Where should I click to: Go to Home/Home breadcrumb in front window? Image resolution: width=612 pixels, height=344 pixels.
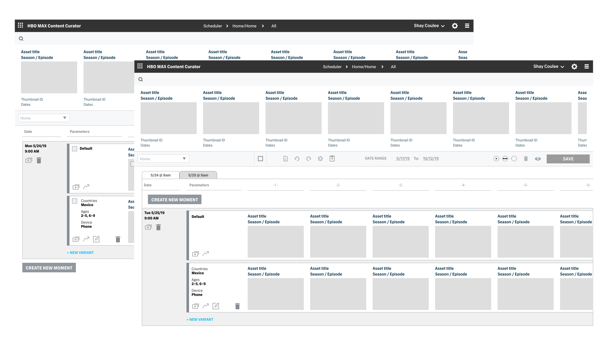click(364, 67)
